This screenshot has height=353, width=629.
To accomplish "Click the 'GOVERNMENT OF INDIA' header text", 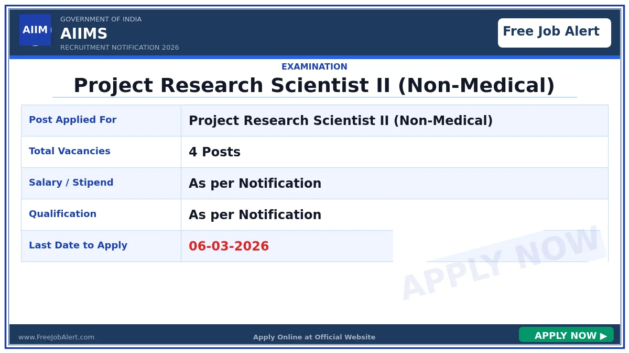I will tap(101, 19).
